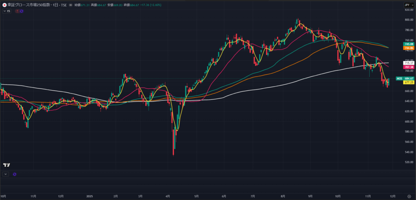Click the purple indicator icon in lower pane

tap(15, 174)
